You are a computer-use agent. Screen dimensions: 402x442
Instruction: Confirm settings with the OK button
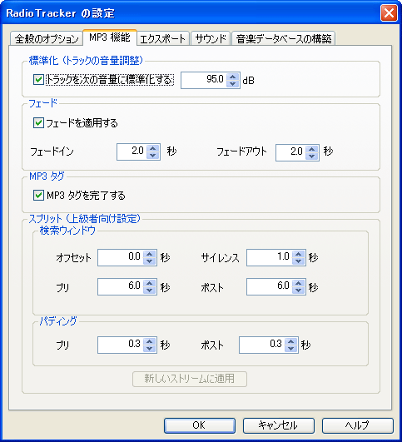pos(200,425)
